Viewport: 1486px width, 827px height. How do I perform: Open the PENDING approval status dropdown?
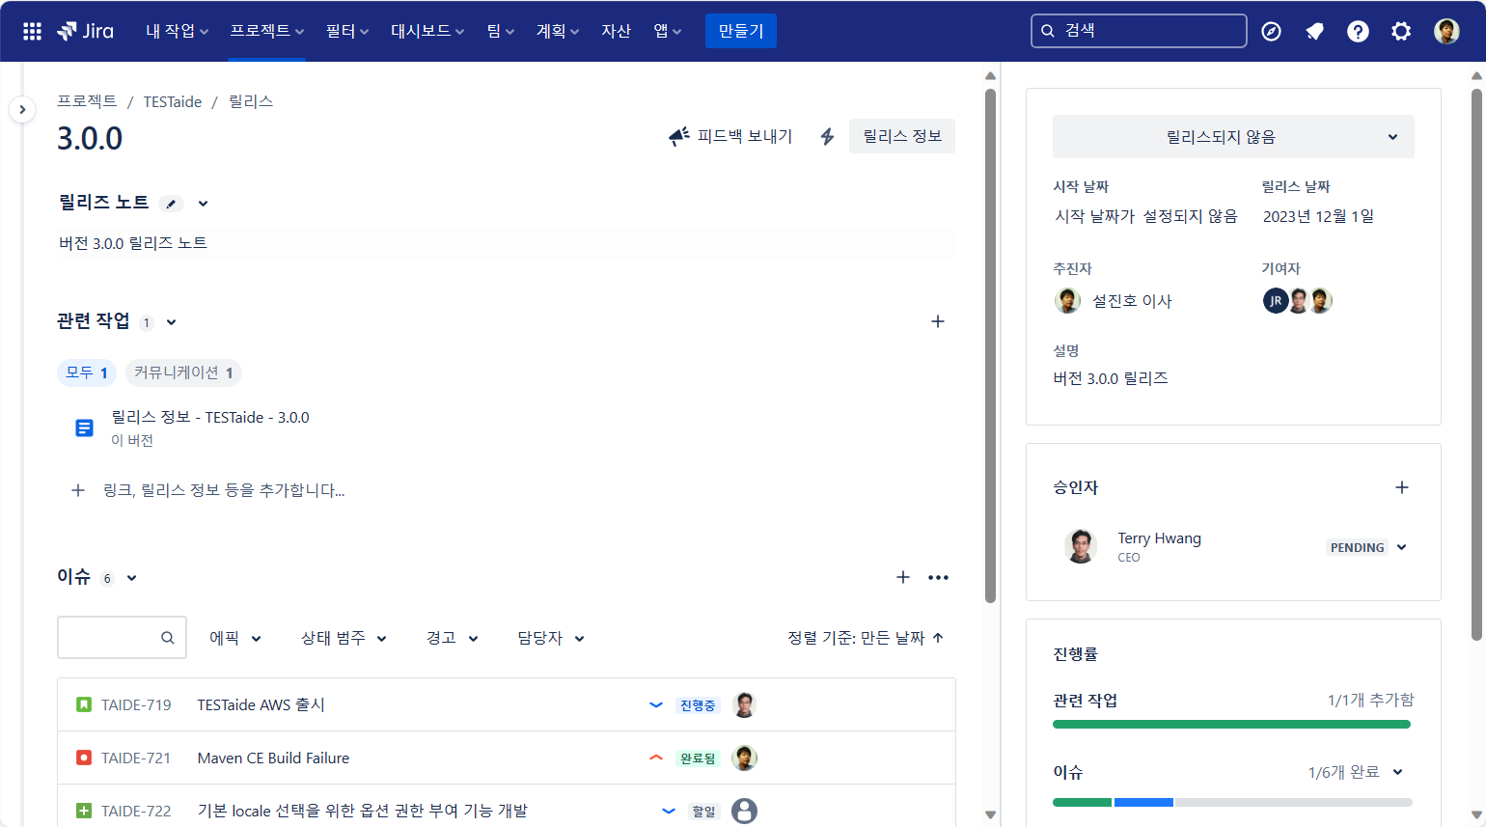pyautogui.click(x=1367, y=547)
